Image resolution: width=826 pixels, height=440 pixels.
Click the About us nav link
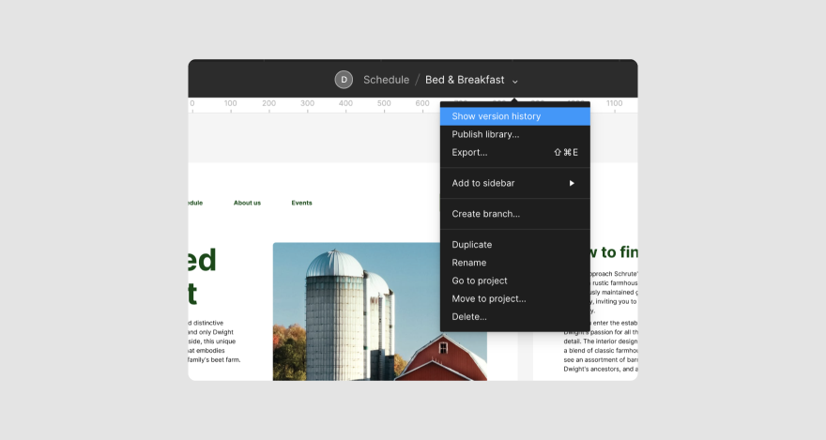click(x=247, y=203)
